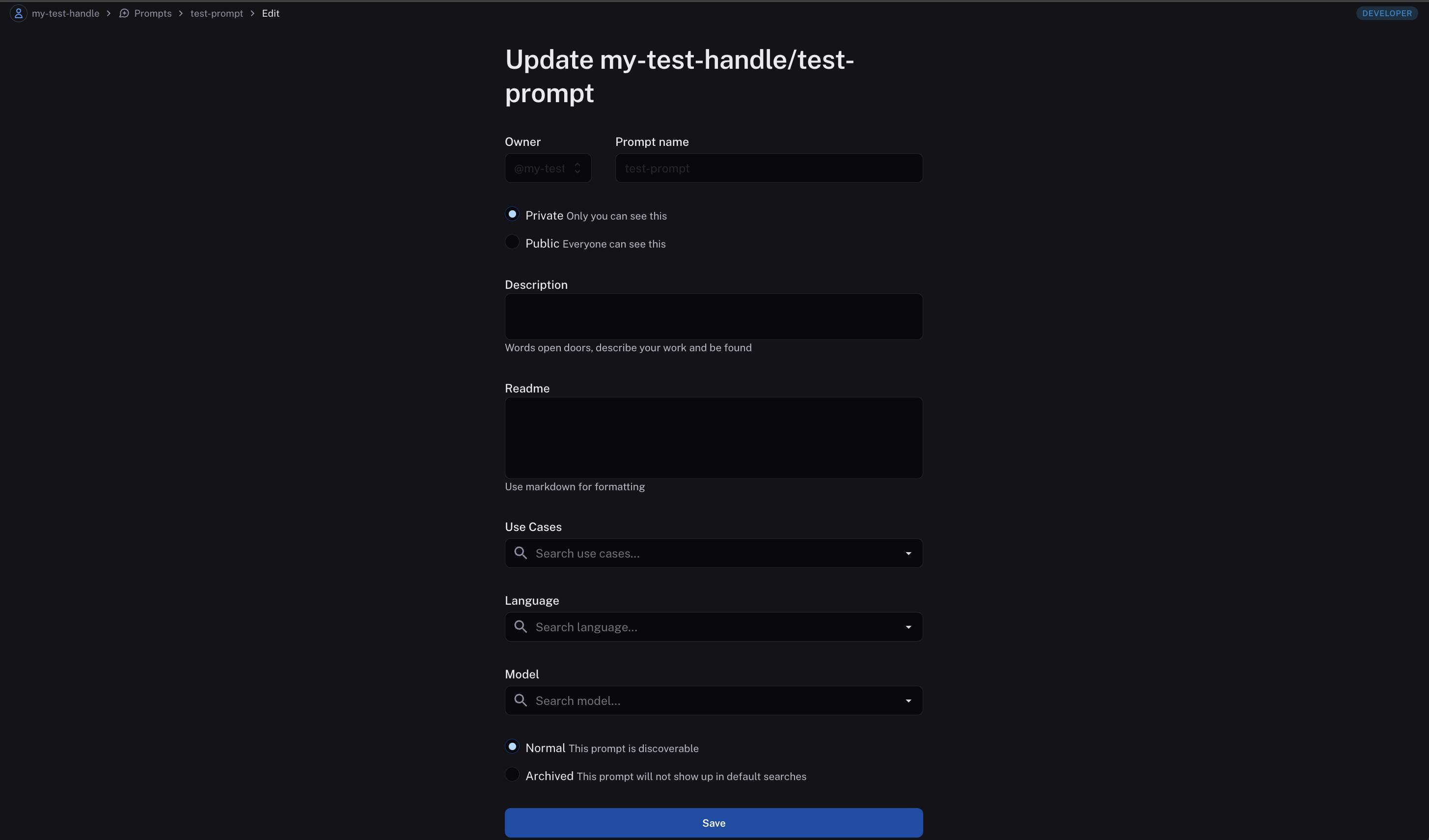Expand the Language dropdown arrow
This screenshot has width=1429, height=840.
(x=908, y=627)
